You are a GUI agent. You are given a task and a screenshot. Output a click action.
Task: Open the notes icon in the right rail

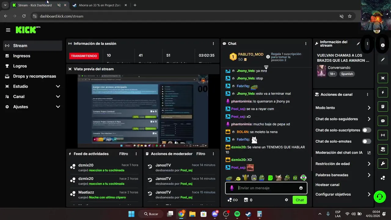tap(383, 107)
